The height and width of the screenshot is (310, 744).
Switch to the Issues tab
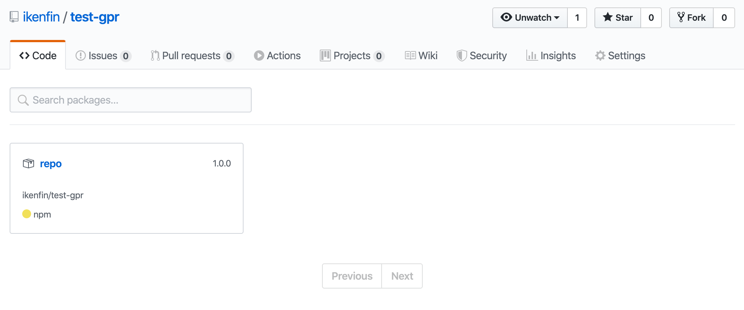[103, 56]
